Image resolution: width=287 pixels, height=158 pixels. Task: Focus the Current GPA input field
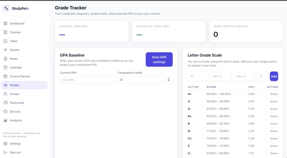click(x=87, y=80)
